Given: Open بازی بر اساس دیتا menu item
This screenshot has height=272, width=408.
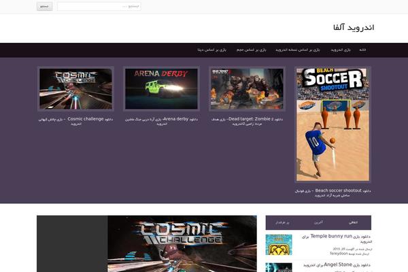Looking at the screenshot, I should 211,50.
